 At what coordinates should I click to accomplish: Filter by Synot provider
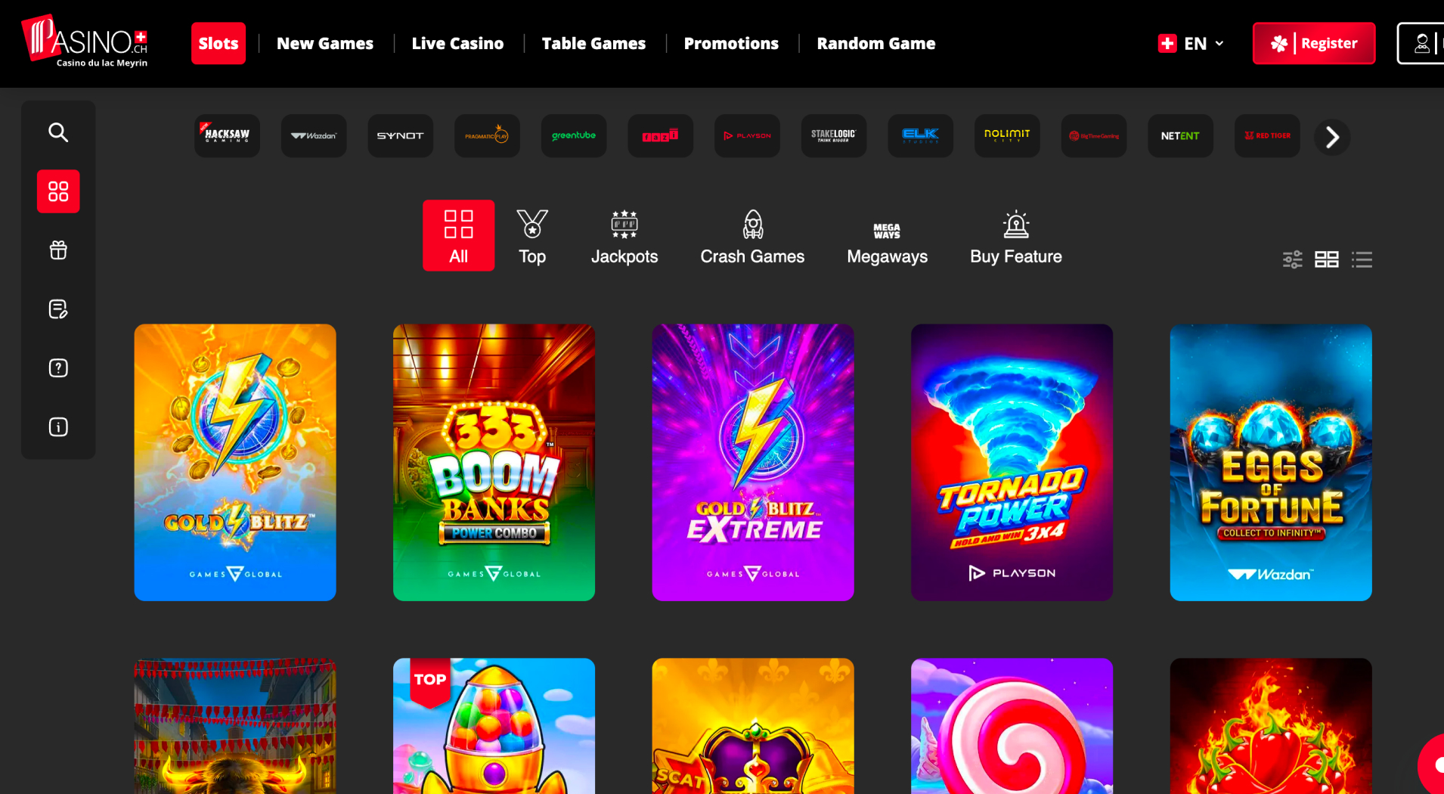pos(401,136)
